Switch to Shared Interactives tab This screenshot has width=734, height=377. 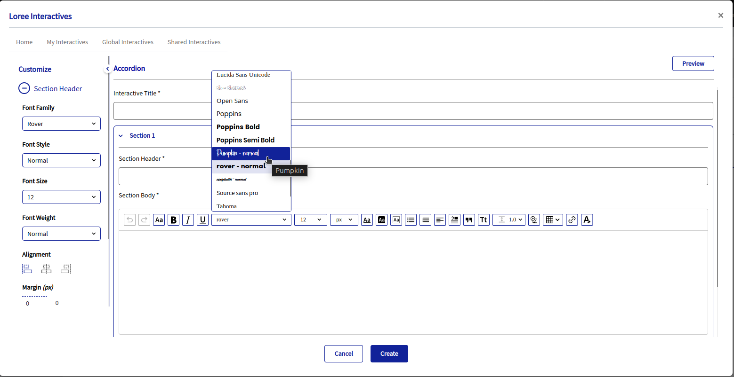[194, 42]
